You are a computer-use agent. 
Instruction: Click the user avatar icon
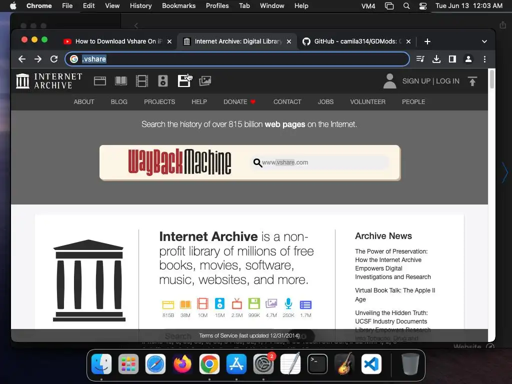tap(389, 81)
